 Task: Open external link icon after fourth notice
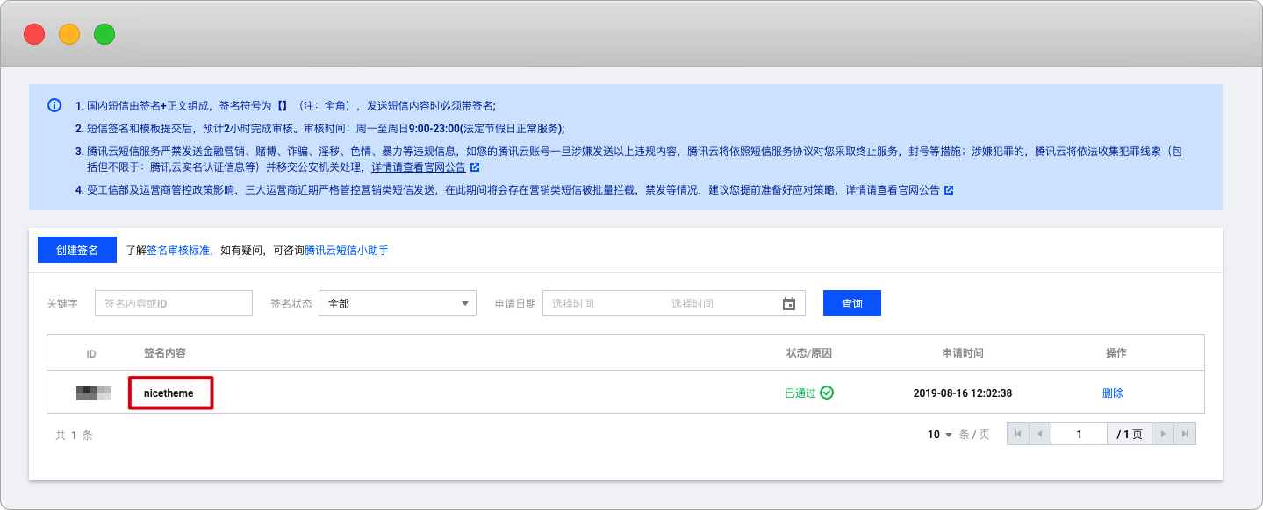pos(949,190)
